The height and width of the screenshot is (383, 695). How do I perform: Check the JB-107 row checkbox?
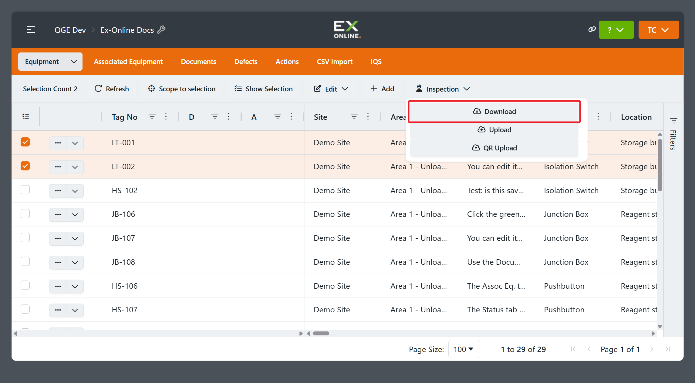(x=25, y=237)
